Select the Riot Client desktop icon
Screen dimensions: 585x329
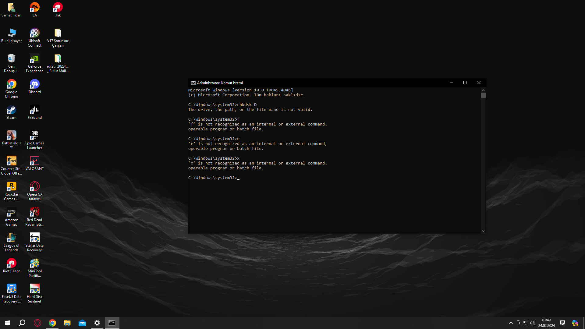pos(11,266)
